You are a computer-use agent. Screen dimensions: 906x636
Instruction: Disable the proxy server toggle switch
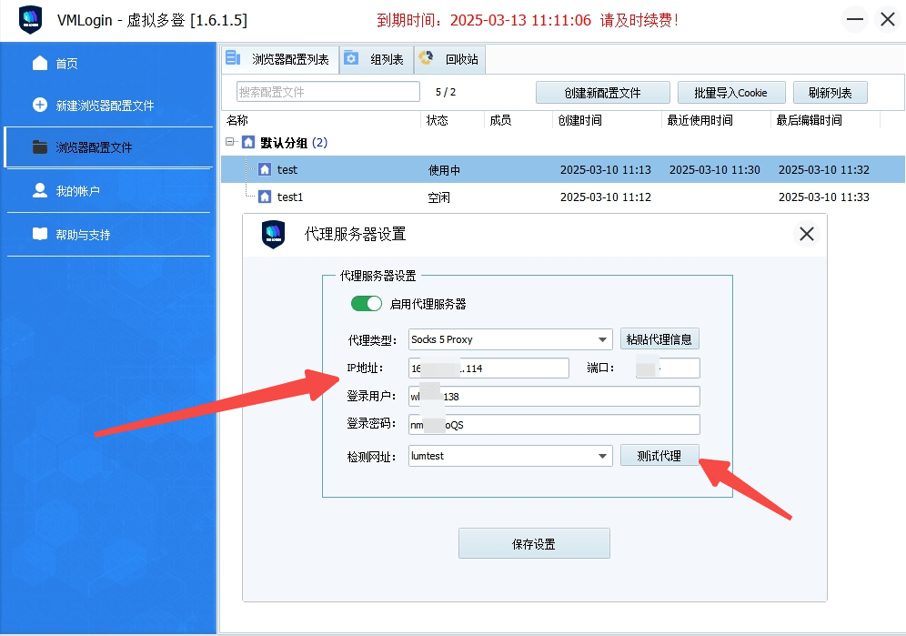367,304
